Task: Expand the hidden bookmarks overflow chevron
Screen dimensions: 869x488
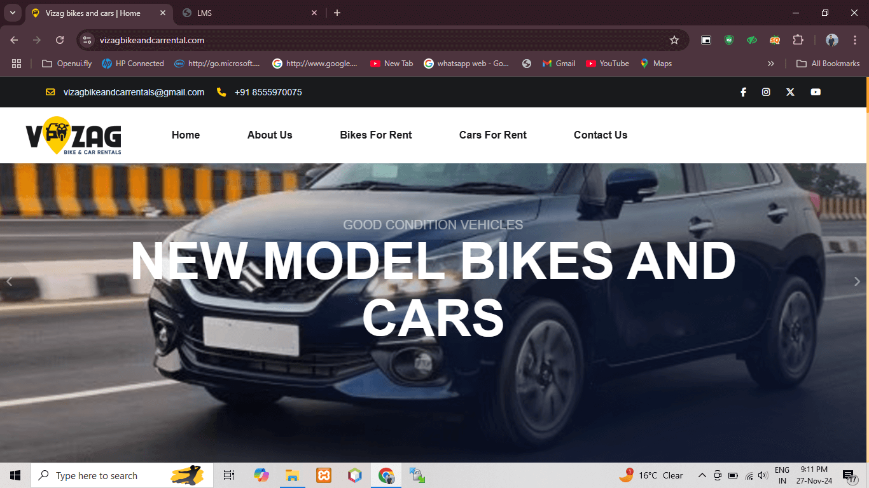Action: 771,64
